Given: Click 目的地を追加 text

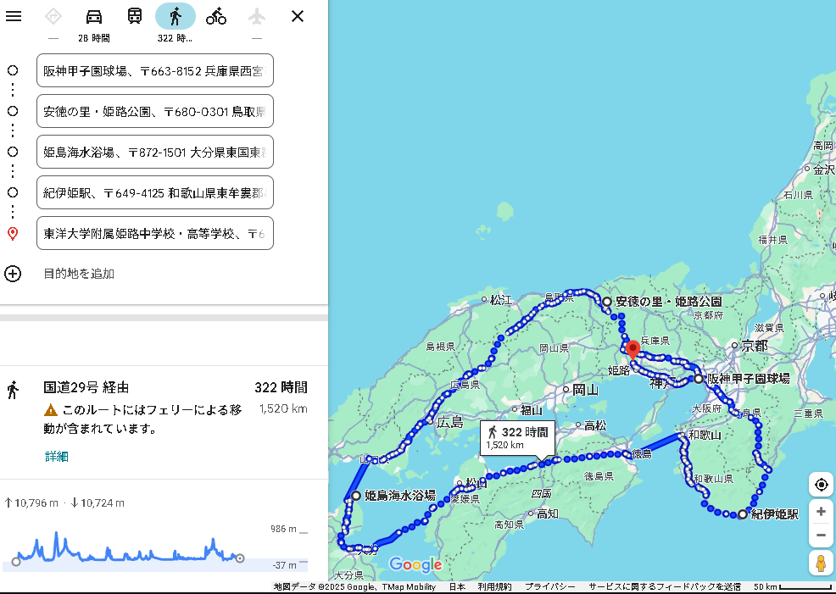Looking at the screenshot, I should 79,274.
